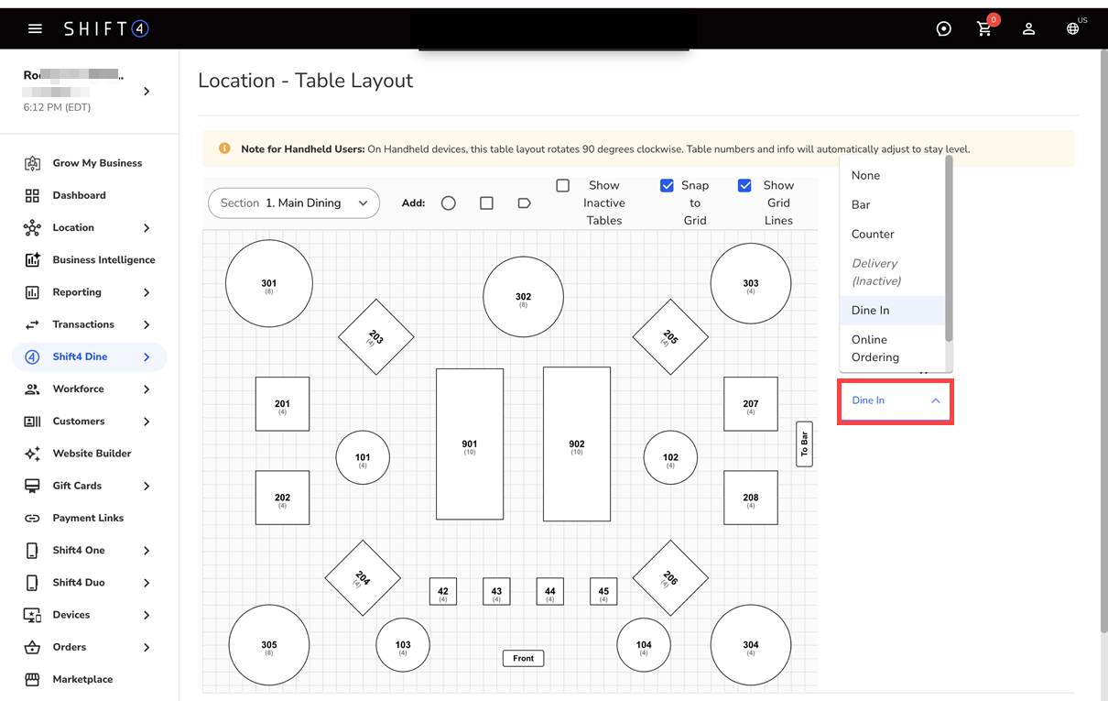The image size is (1108, 701).
Task: Open Grow My Business page
Action: click(97, 163)
